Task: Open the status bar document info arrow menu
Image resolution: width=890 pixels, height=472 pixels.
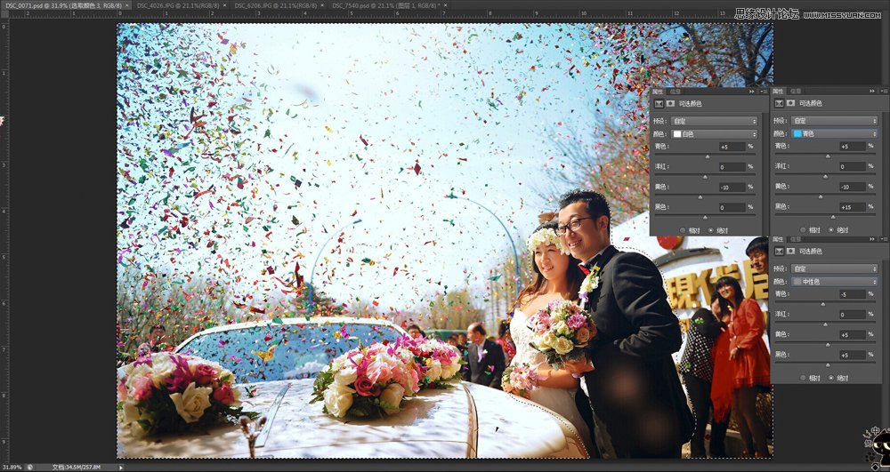Action: 121,468
